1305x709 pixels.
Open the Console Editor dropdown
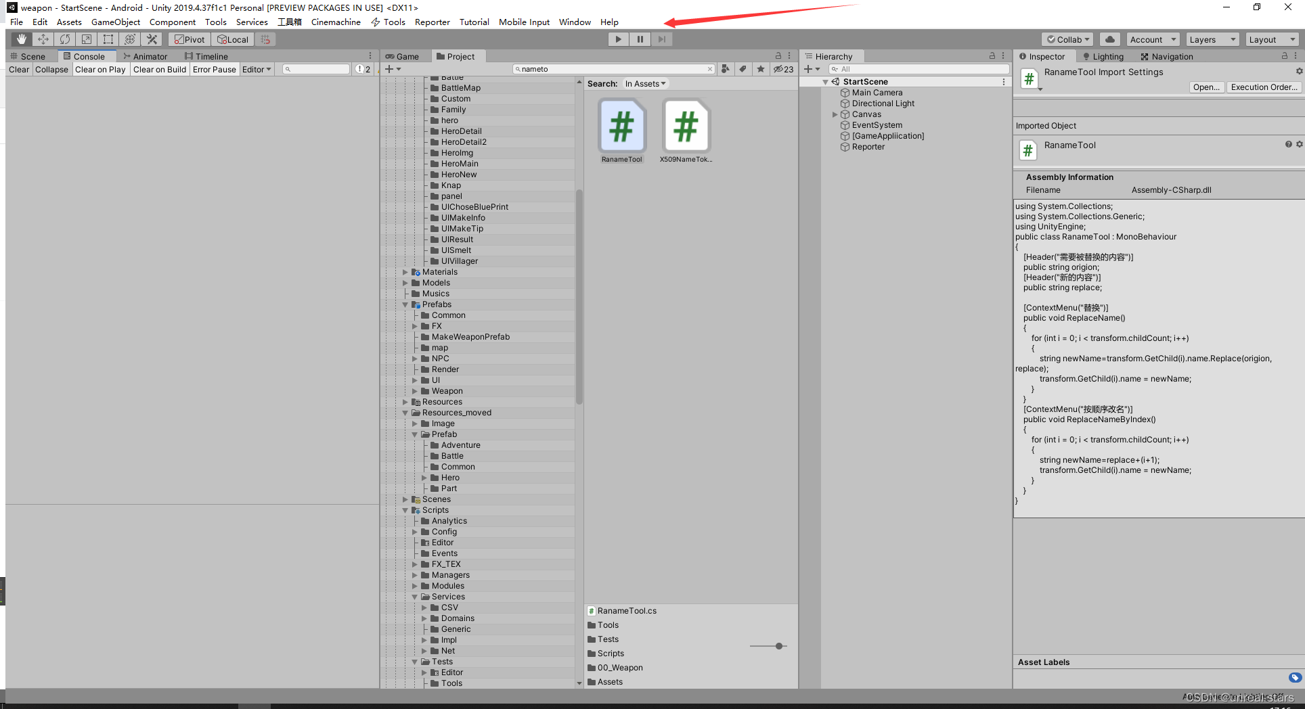tap(257, 69)
